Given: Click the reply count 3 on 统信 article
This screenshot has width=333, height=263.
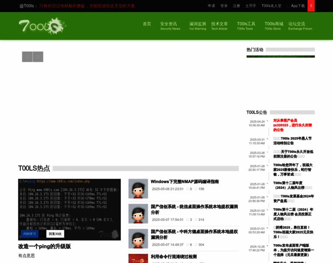Looking at the screenshot, I should click(191, 220).
